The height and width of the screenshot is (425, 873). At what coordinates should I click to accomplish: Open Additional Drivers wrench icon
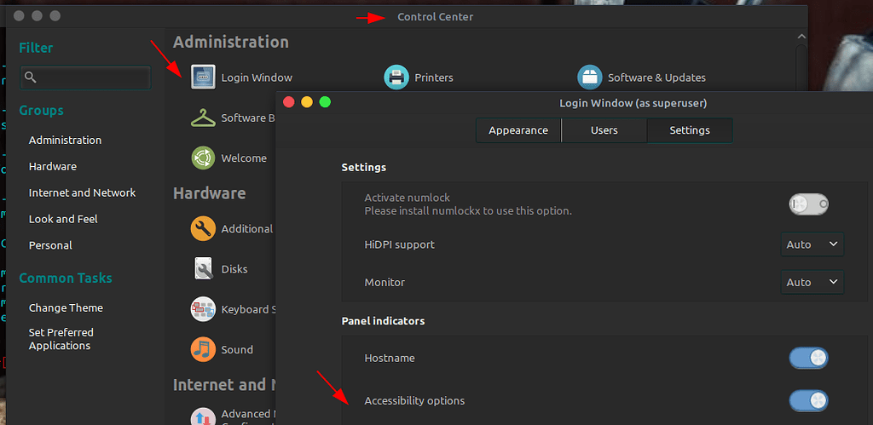[203, 228]
